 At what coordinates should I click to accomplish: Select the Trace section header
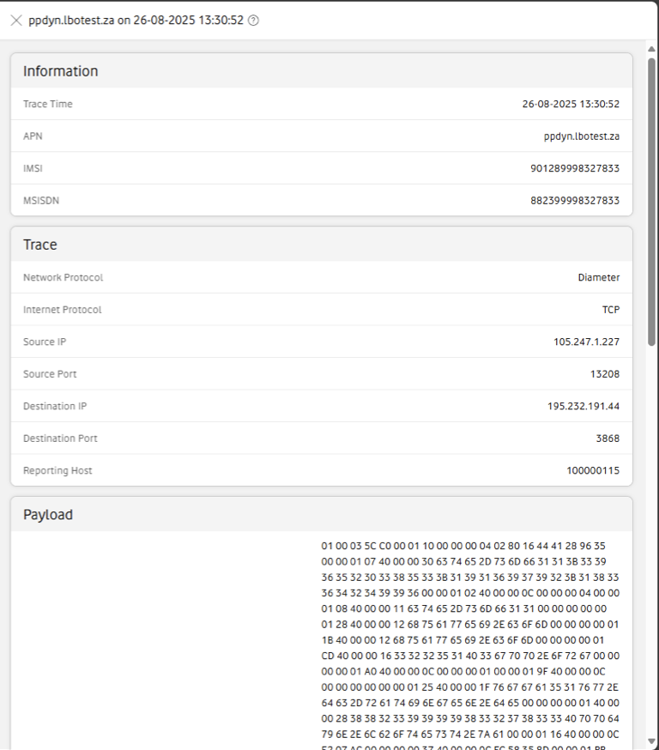[39, 245]
